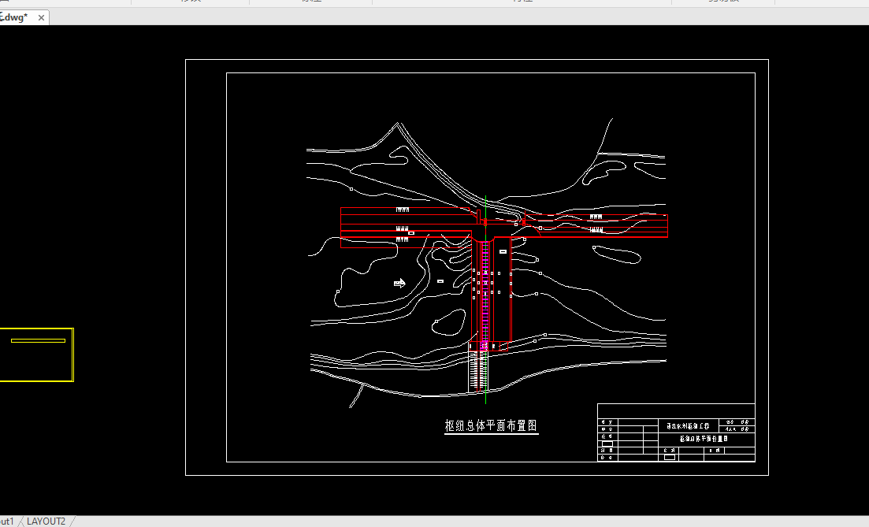The height and width of the screenshot is (527, 869).
Task: Click the project name in the title block
Action: click(688, 425)
